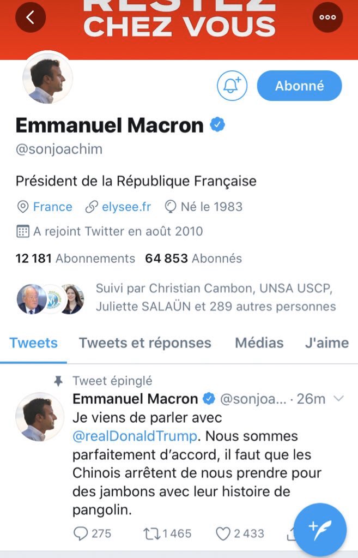This screenshot has width=358, height=558.
Task: Reply to the pinned tweet
Action: [81, 534]
